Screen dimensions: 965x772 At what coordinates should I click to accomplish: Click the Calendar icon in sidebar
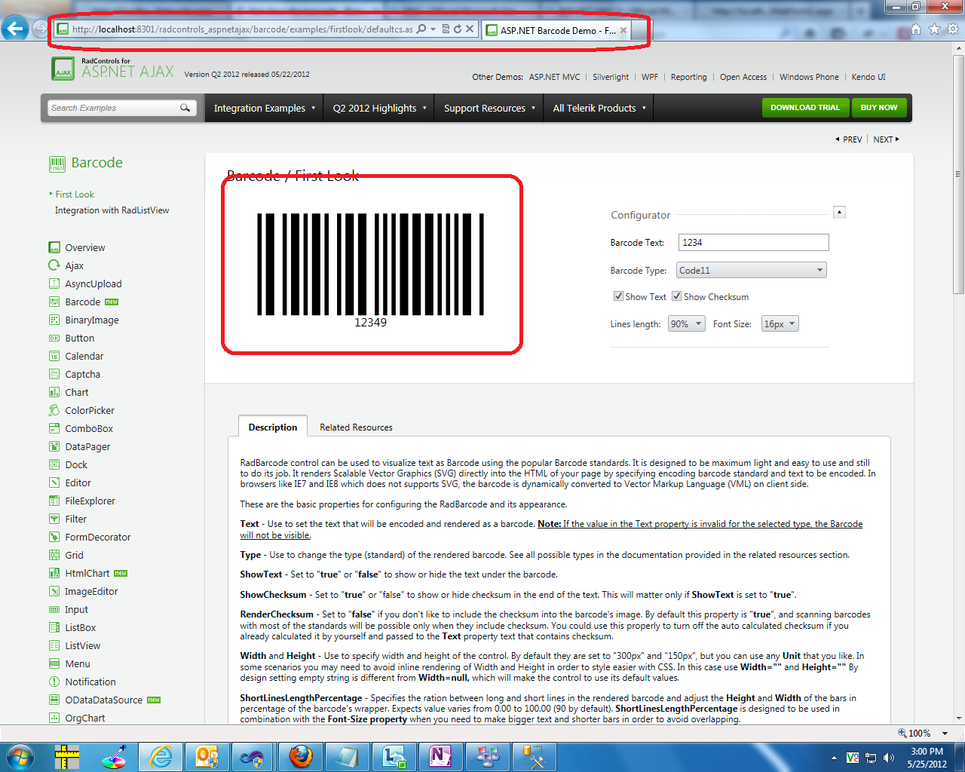click(54, 356)
